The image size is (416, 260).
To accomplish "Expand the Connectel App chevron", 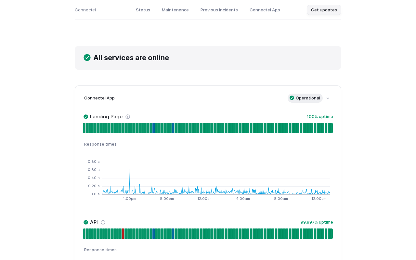I will 328,98.
